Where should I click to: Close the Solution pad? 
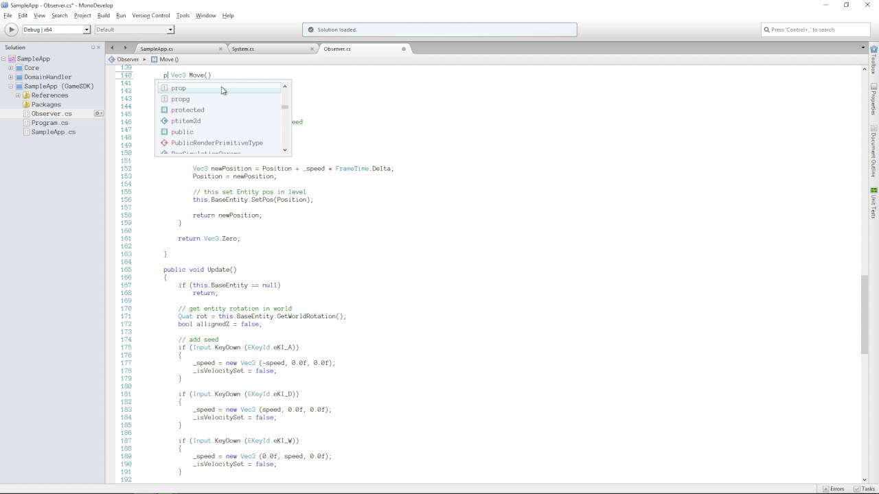99,47
